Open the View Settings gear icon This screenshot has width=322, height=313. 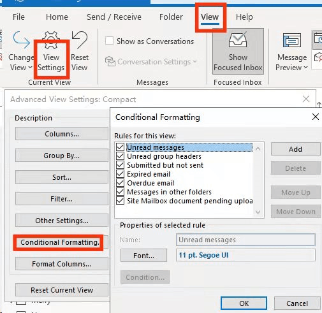click(51, 40)
